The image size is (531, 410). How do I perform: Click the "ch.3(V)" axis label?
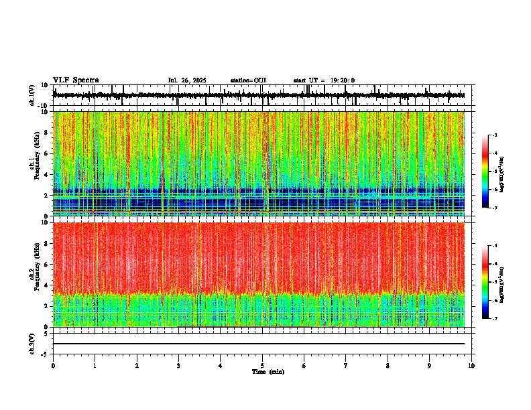coord(32,344)
